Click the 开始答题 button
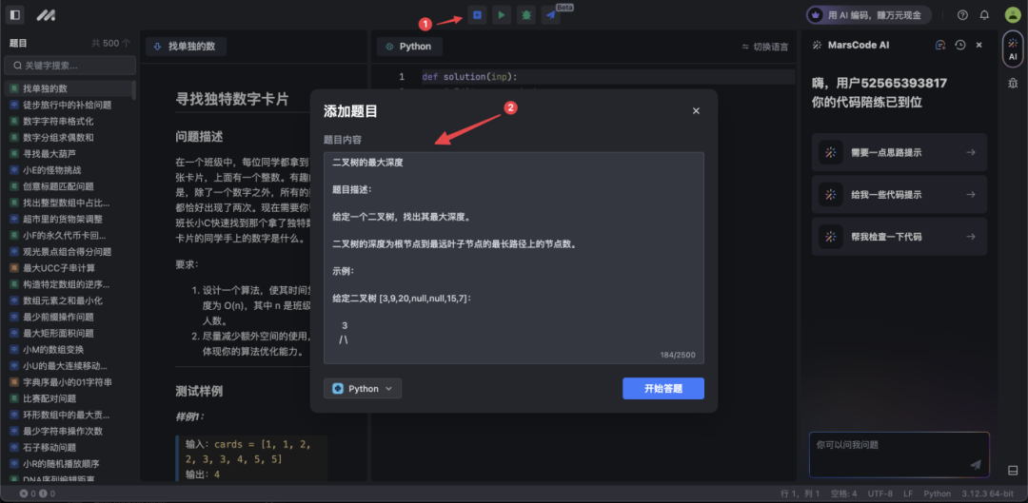1028x503 pixels. coord(663,388)
